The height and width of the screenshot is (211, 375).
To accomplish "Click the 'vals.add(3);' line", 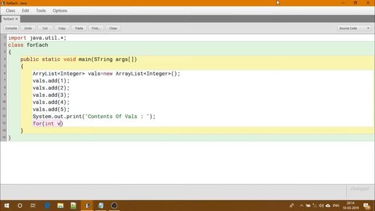I will (51, 95).
